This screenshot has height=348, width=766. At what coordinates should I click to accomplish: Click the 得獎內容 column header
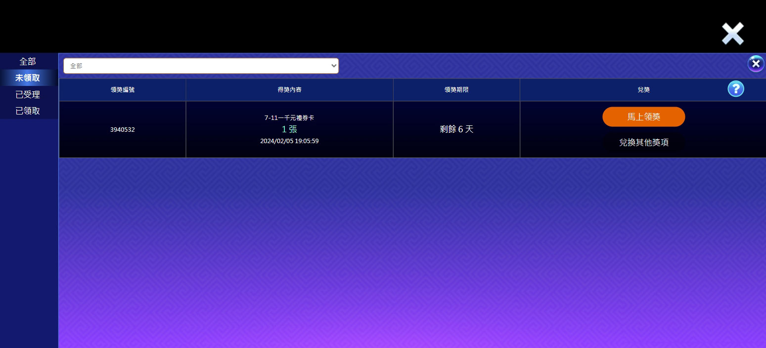click(x=289, y=90)
